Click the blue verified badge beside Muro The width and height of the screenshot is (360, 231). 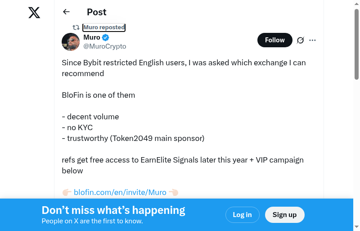point(106,37)
